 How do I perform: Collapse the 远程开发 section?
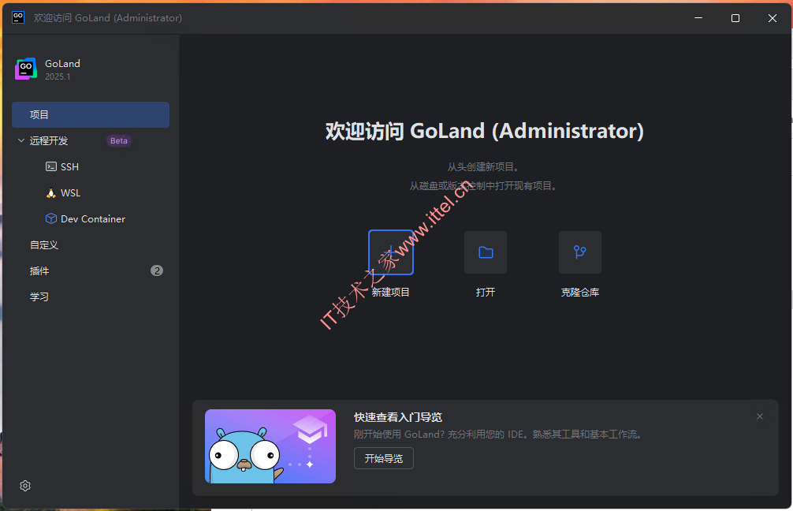point(21,140)
